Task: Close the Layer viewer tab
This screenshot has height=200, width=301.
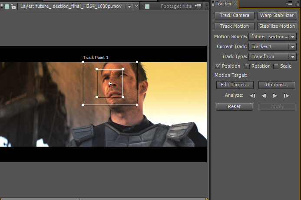Action: pyautogui.click(x=137, y=7)
